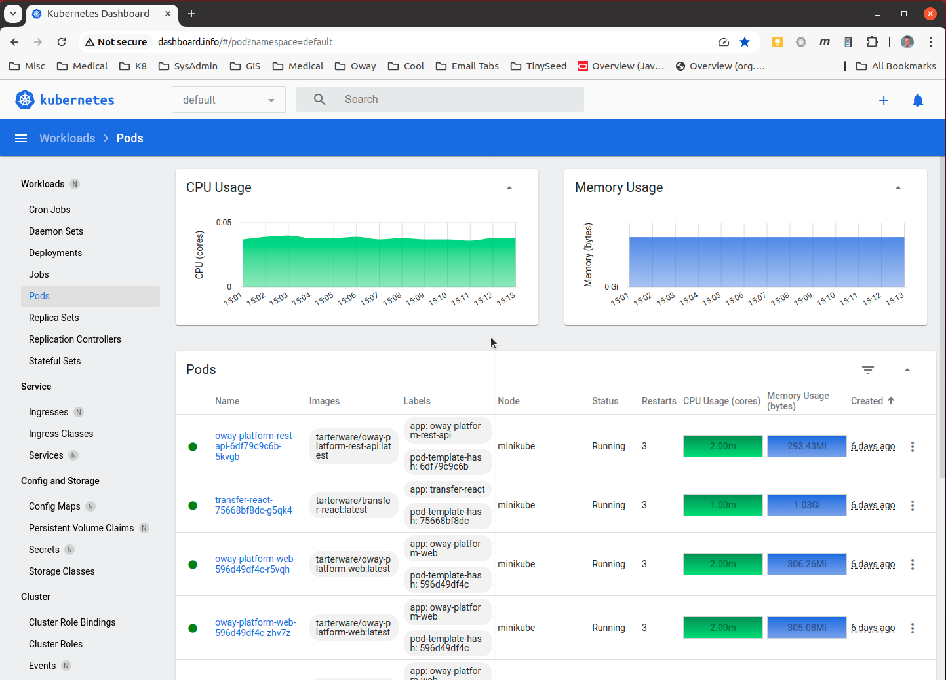Open Stateful Sets in sidebar

point(55,361)
